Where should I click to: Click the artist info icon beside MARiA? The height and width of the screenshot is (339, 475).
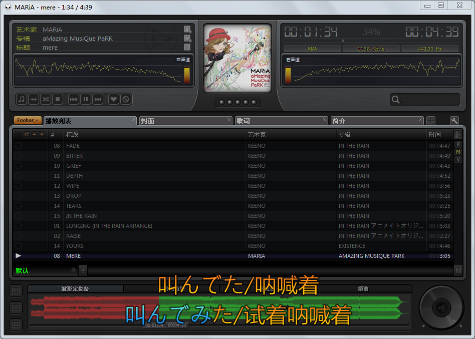pos(187,30)
